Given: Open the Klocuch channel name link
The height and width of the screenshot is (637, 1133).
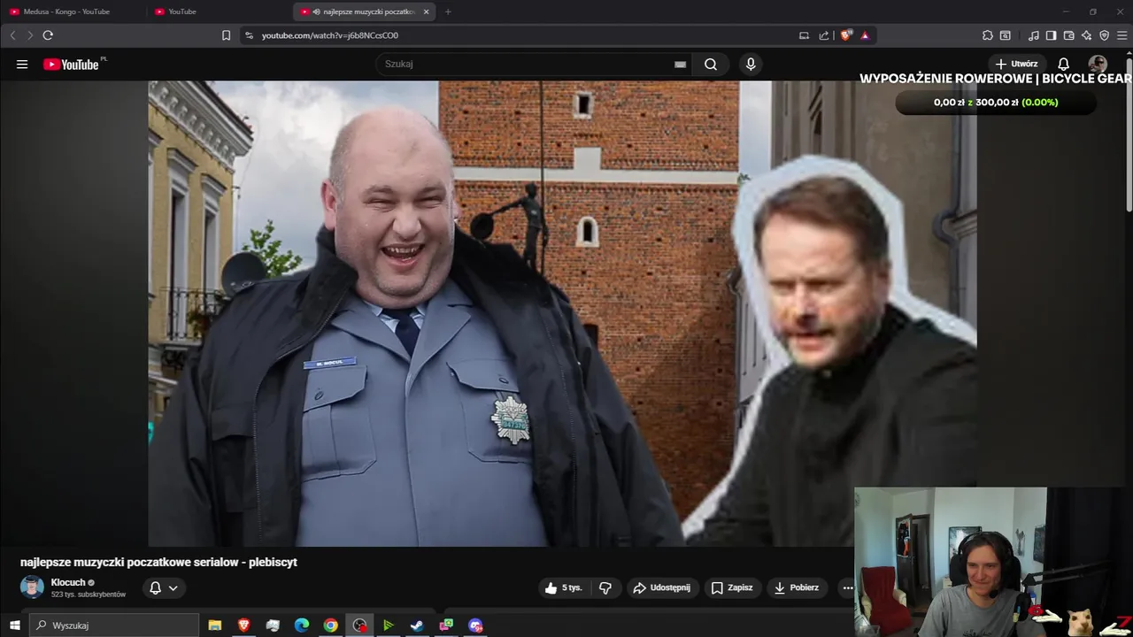Looking at the screenshot, I should (x=68, y=582).
